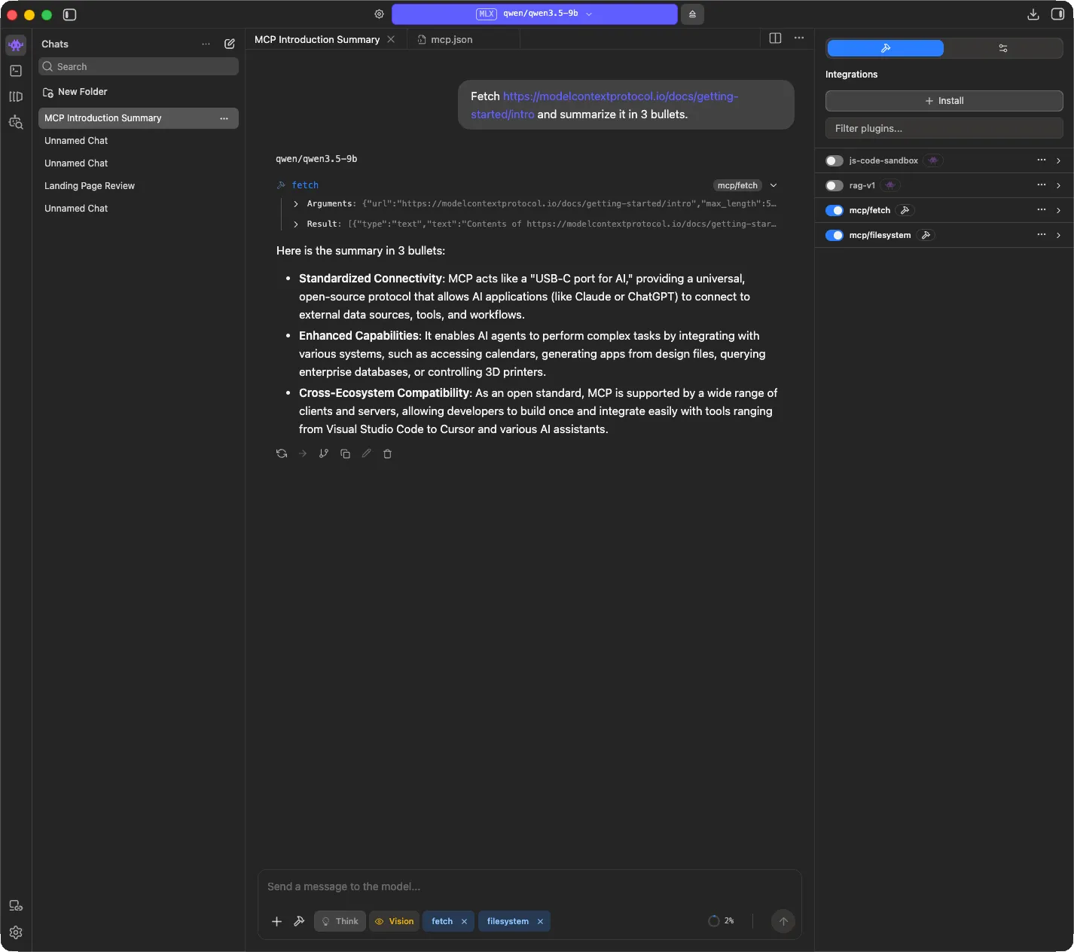
Task: Switch to the settings sliders tab in right panel
Action: 1003,48
